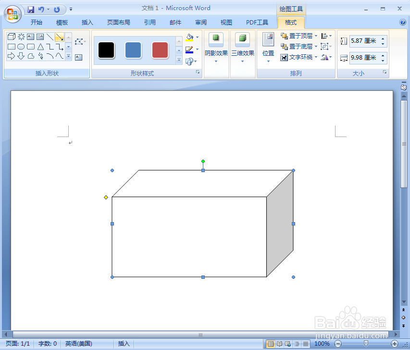The image size is (410, 350).
Task: Apply the blue shape style swatch
Action: pos(133,50)
